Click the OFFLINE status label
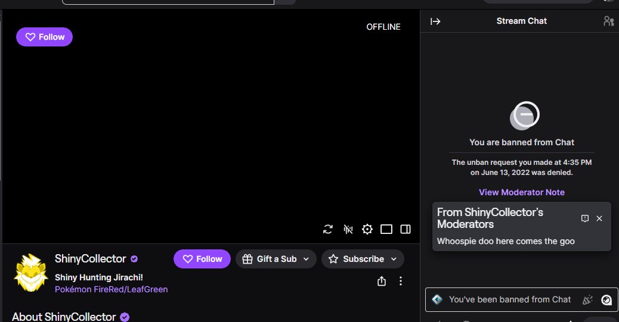The image size is (619, 322). coord(383,27)
